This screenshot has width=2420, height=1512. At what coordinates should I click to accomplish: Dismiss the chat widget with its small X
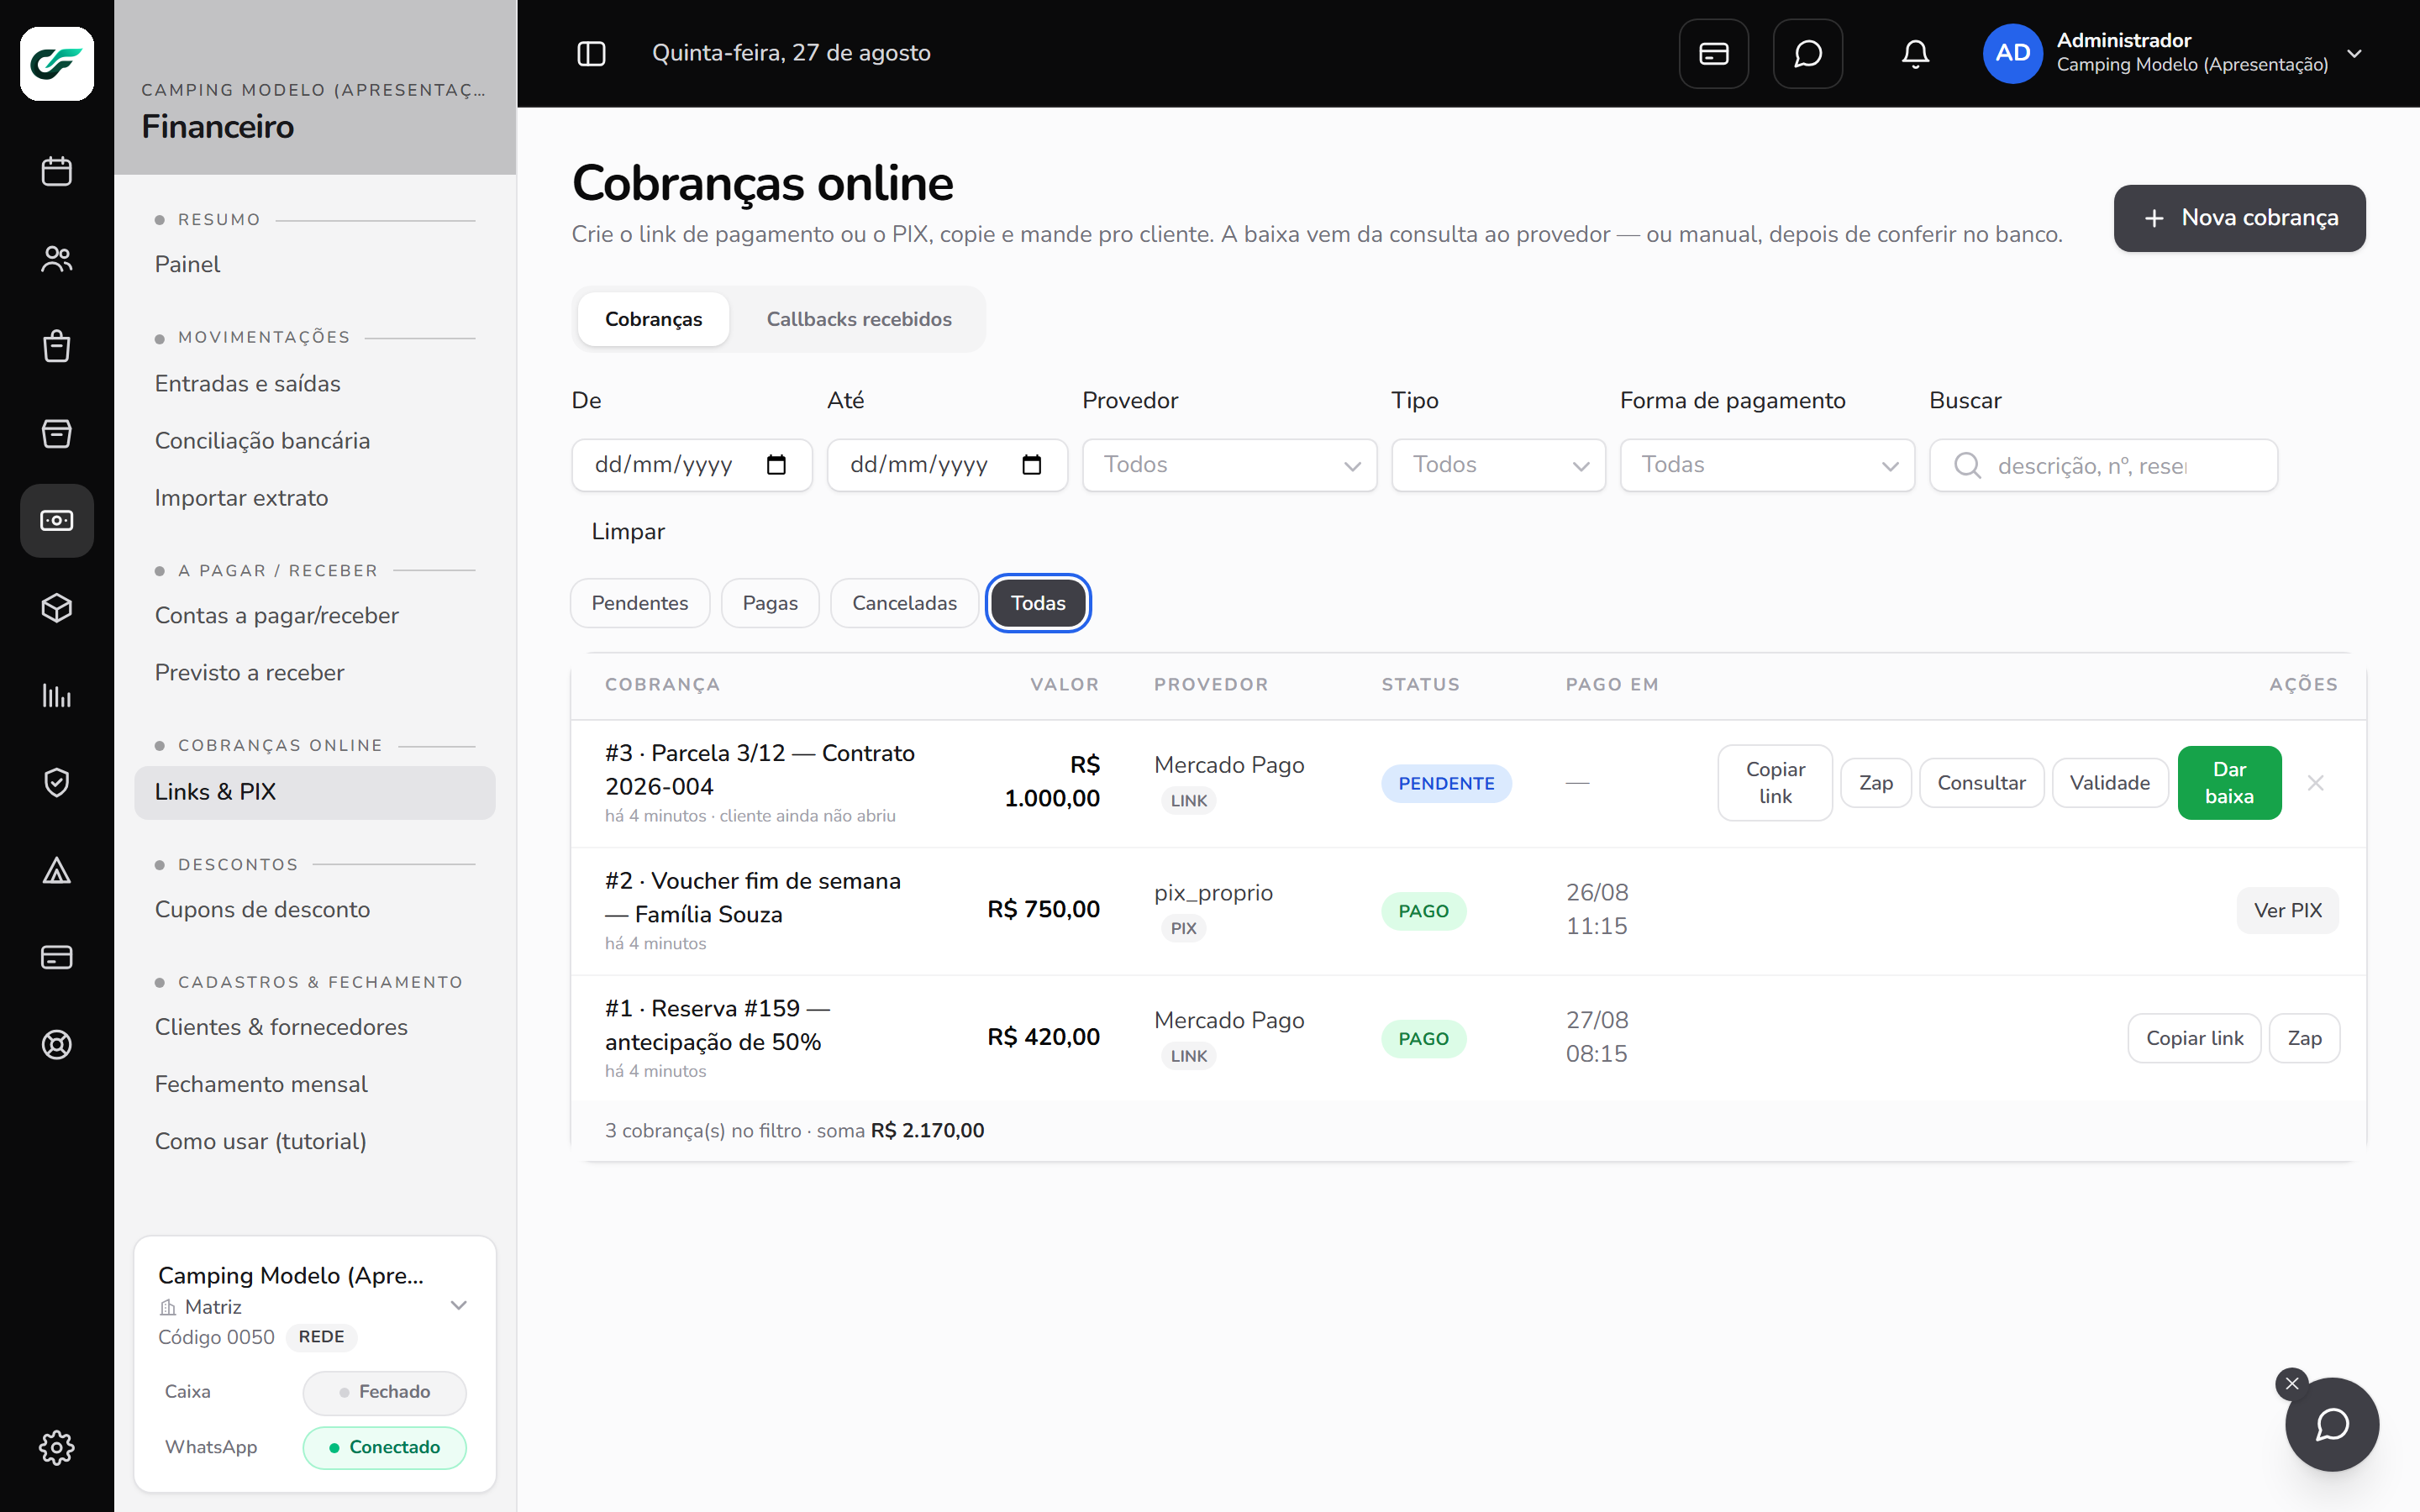point(2292,1383)
